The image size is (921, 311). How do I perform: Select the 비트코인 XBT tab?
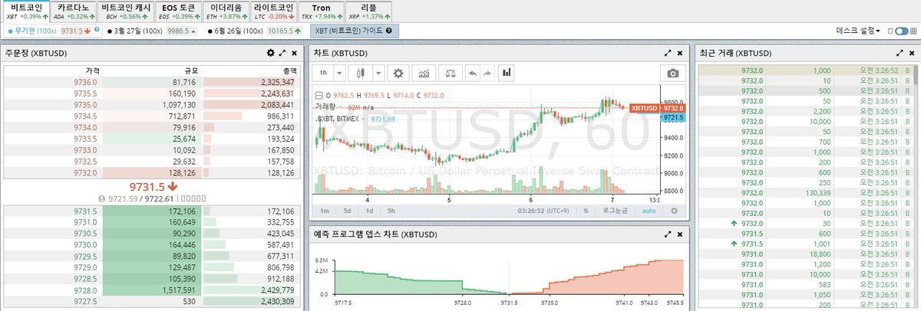(x=26, y=11)
